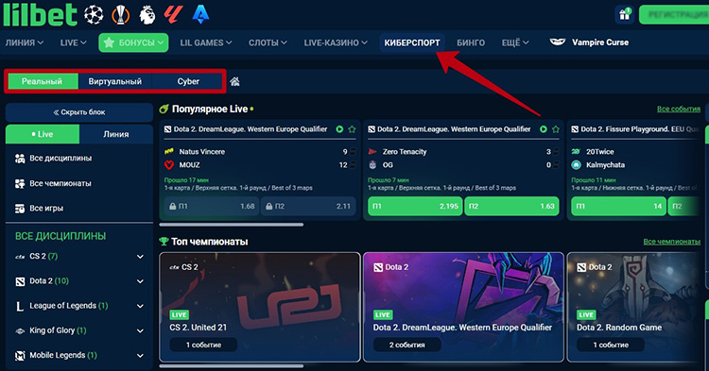Open the Champions League football icon
This screenshot has height=371, width=709.
click(x=94, y=15)
